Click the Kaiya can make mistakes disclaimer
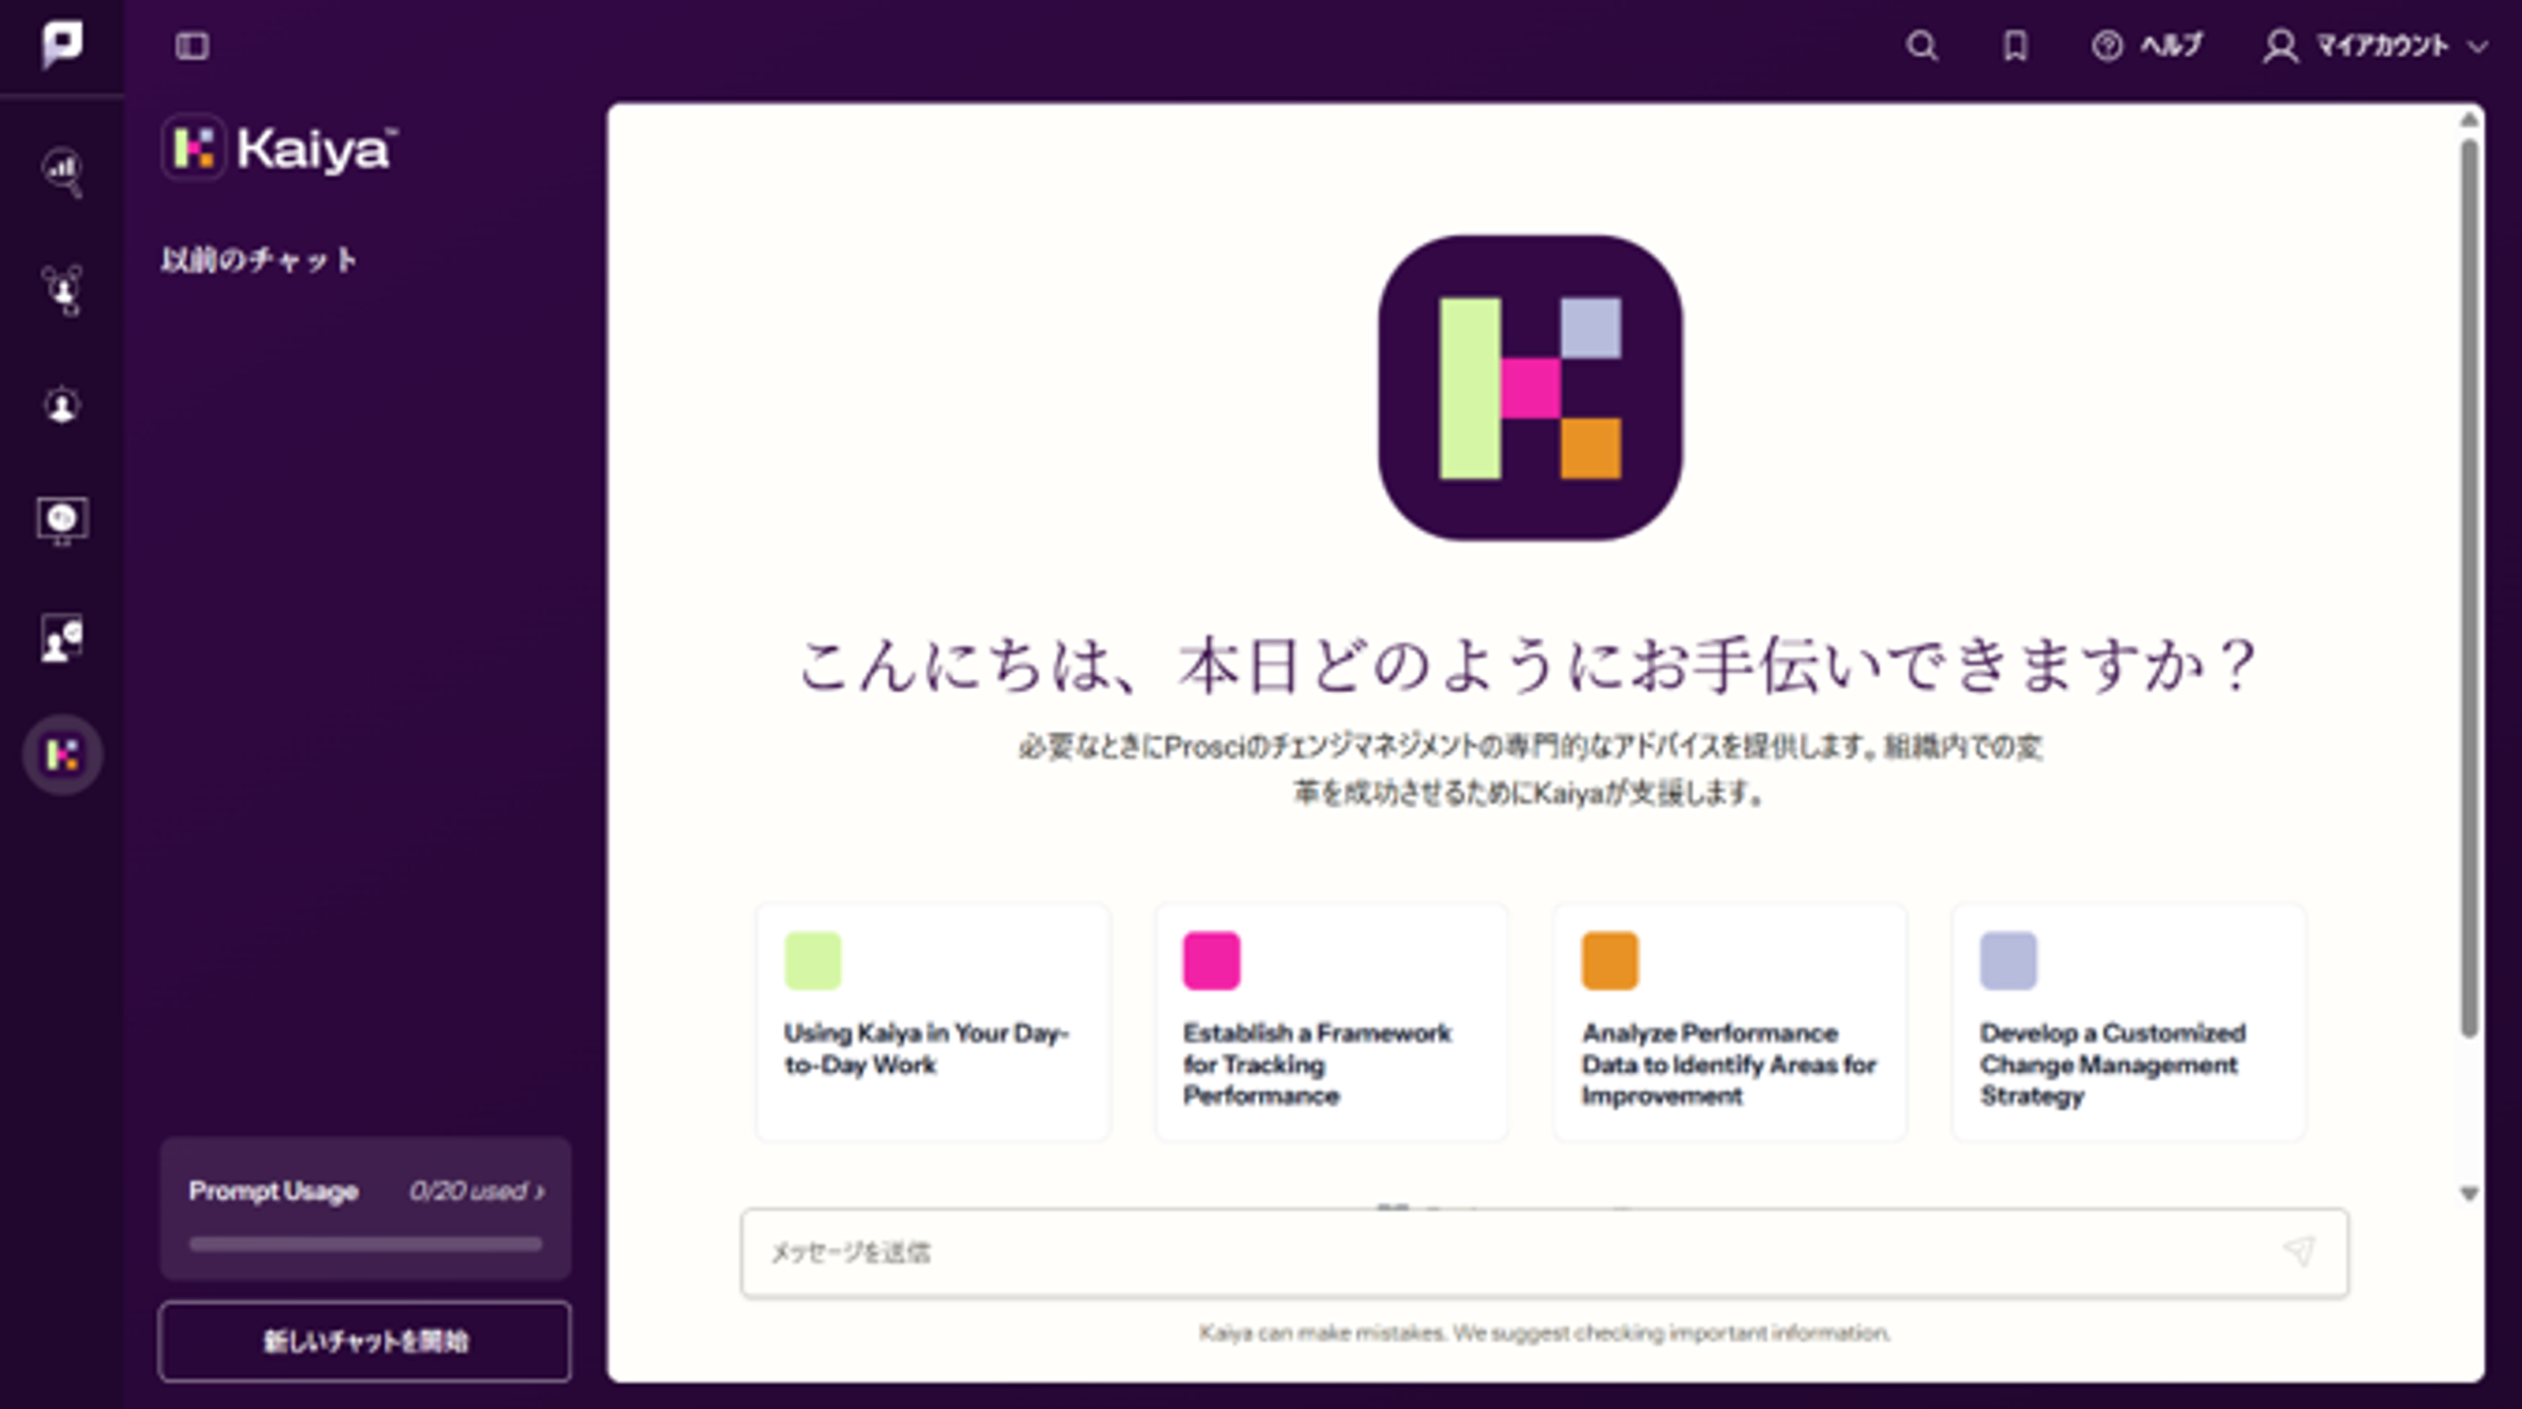The image size is (2522, 1409). coord(1545,1333)
